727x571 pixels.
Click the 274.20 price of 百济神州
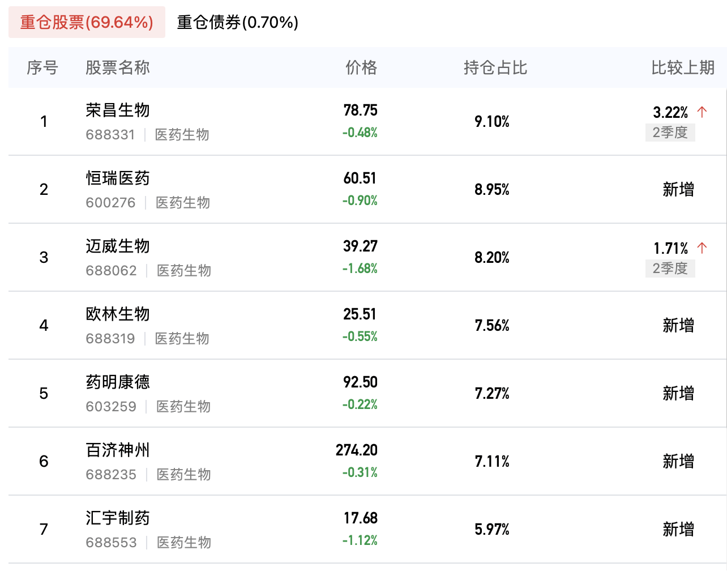[x=356, y=450]
